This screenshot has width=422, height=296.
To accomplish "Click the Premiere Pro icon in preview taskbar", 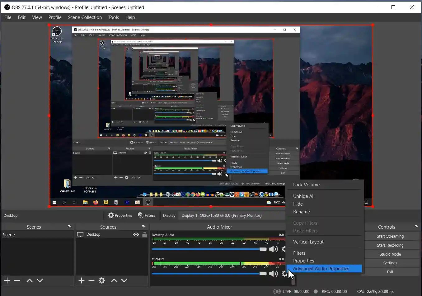I will [127, 202].
